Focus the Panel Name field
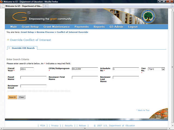The height and width of the screenshot is (130, 174). 33,77
